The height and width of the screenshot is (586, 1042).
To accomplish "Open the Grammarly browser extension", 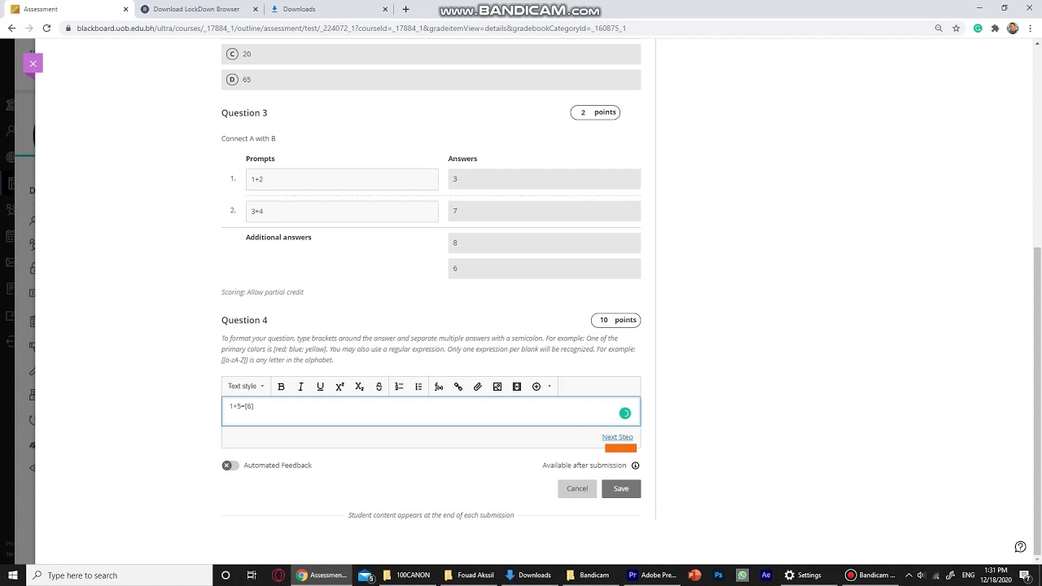I will (x=978, y=28).
